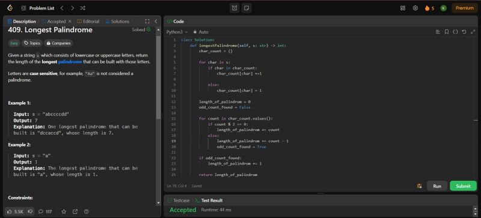
Task: Click the editor bookmark icon
Action: click(447, 32)
